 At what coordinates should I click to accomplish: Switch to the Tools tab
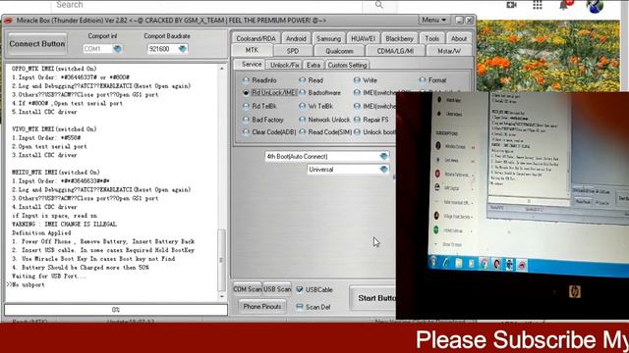click(x=432, y=39)
